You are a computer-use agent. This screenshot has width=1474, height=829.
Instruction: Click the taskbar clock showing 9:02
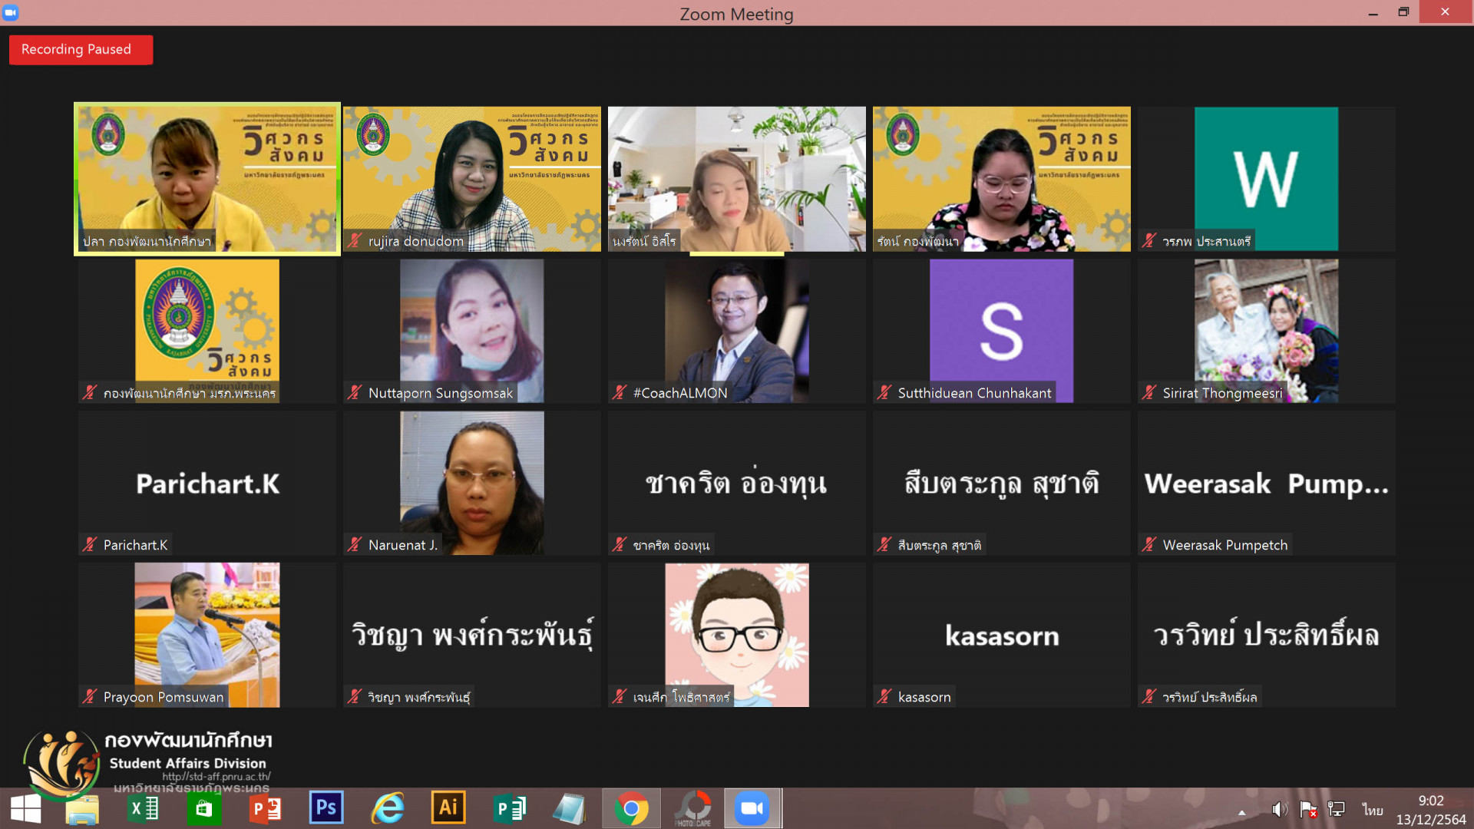1430,810
